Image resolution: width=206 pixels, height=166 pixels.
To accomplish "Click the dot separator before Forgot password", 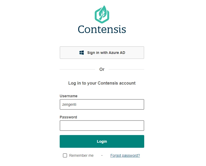I will pyautogui.click(x=102, y=155).
